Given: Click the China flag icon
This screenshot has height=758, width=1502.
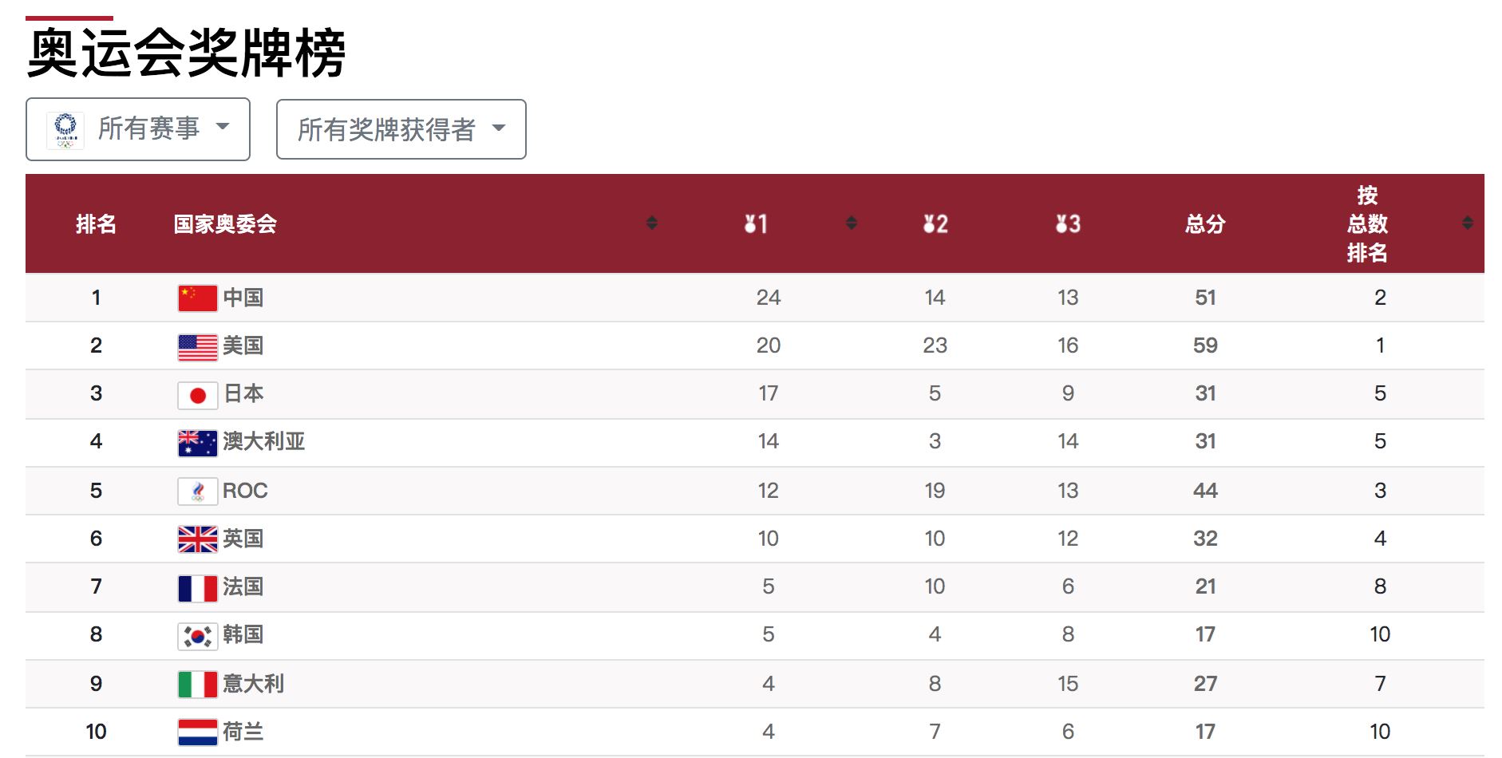Looking at the screenshot, I should 197,298.
